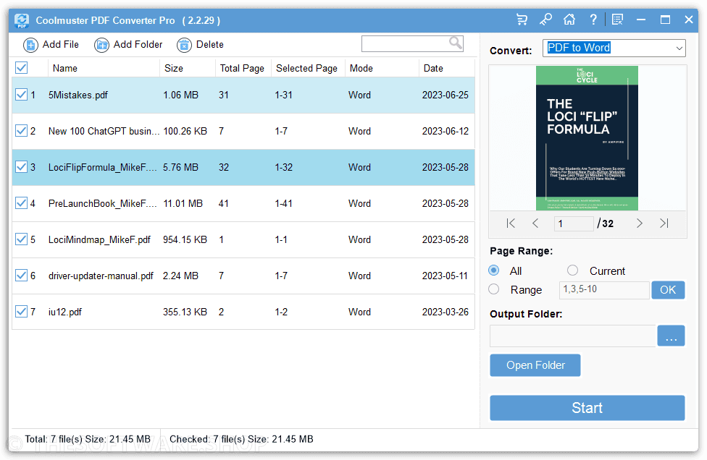Uncheck the iu12.pdf checkbox
Screen dimensions: 707x460
click(x=21, y=312)
